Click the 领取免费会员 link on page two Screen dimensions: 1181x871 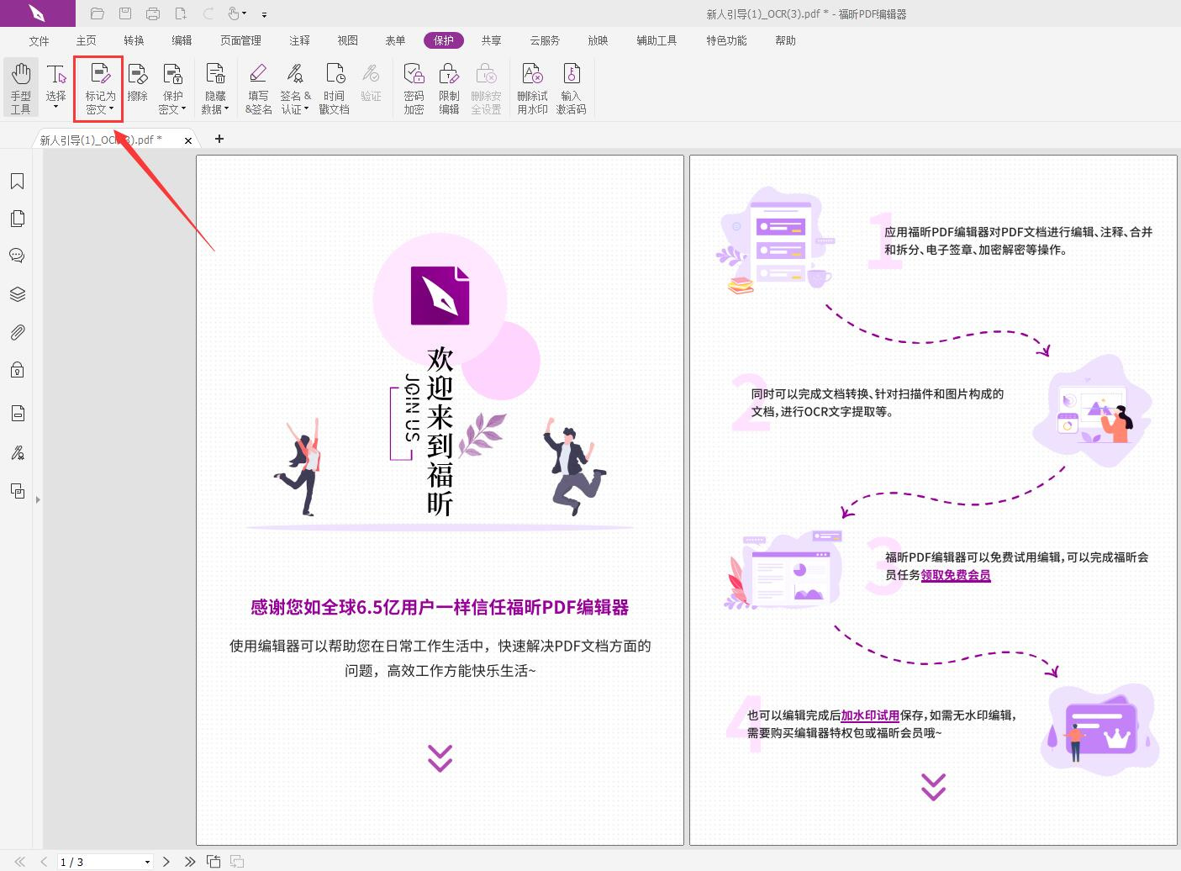[x=955, y=575]
